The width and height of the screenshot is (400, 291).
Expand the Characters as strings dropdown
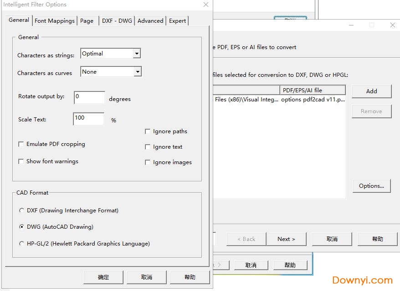coord(136,54)
